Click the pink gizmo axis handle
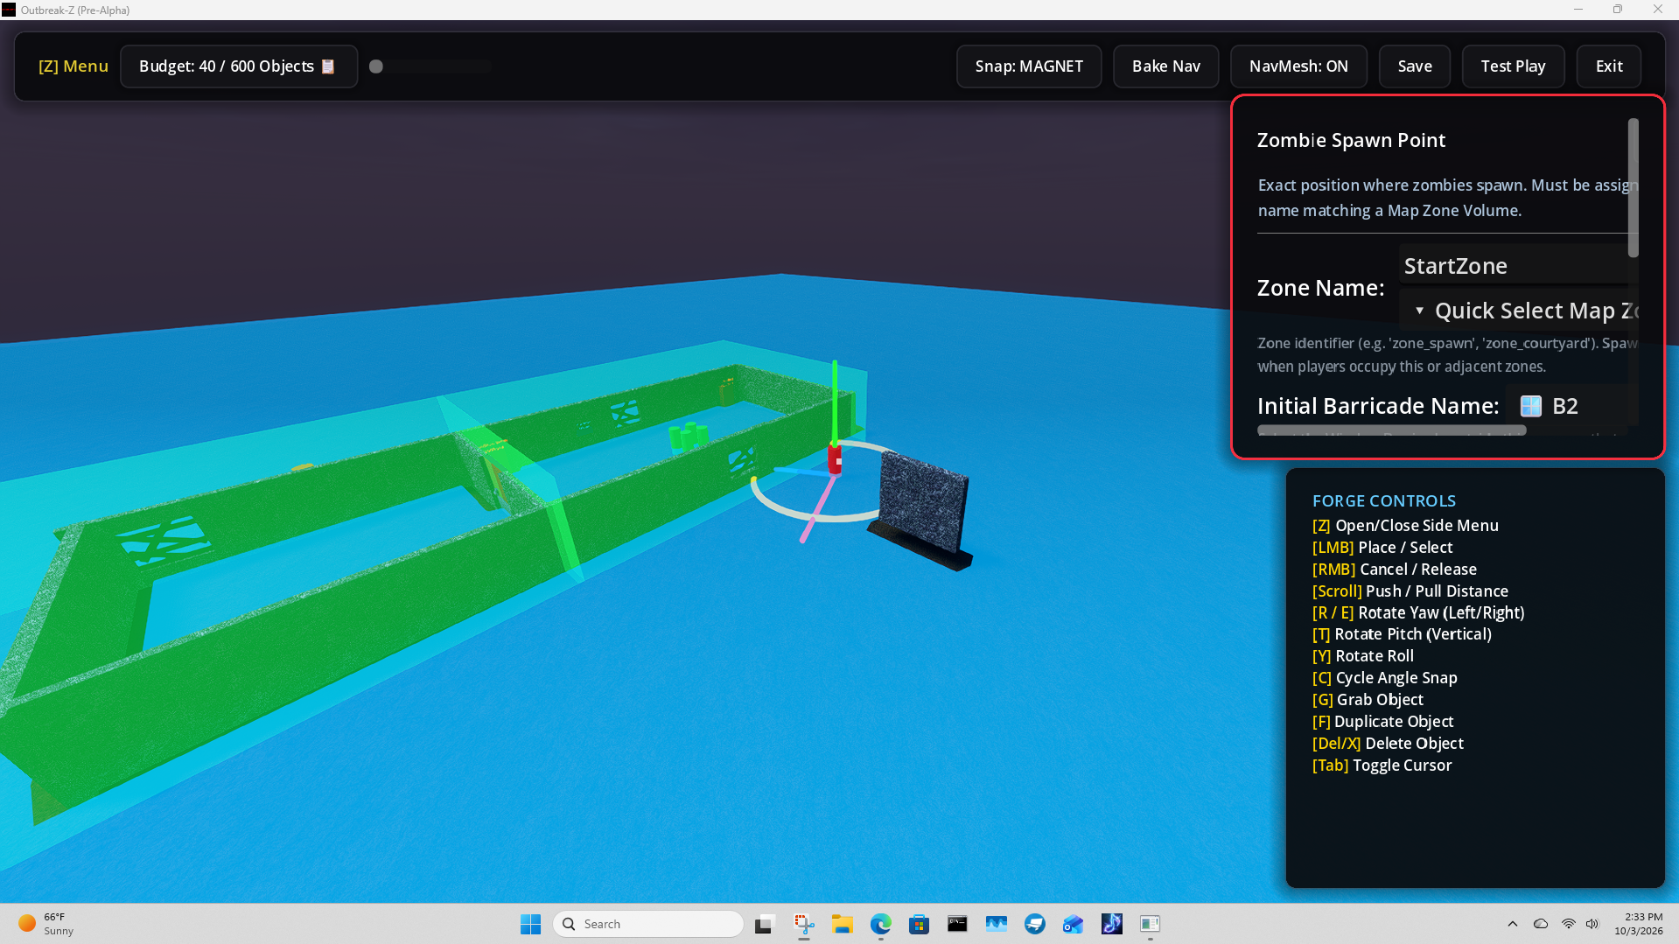This screenshot has width=1679, height=944. (x=817, y=510)
